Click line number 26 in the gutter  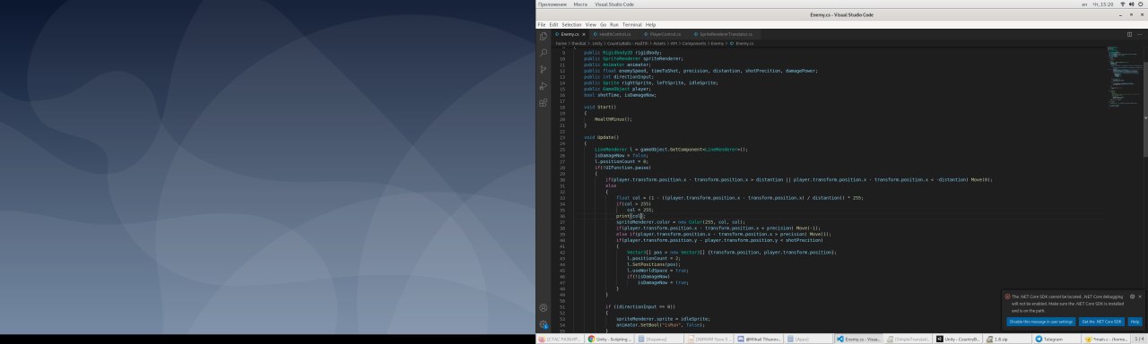click(x=563, y=155)
